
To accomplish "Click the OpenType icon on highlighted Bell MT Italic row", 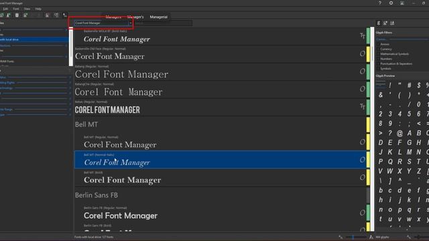I will pyautogui.click(x=362, y=159).
